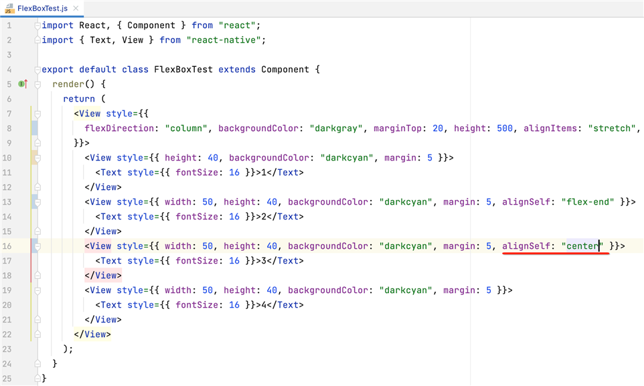The width and height of the screenshot is (644, 386).
Task: Click the JS file icon on the FlexBoxTest.js tab
Action: coord(9,8)
